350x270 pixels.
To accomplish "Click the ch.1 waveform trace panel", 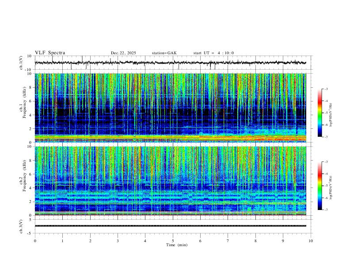I will click(x=173, y=63).
